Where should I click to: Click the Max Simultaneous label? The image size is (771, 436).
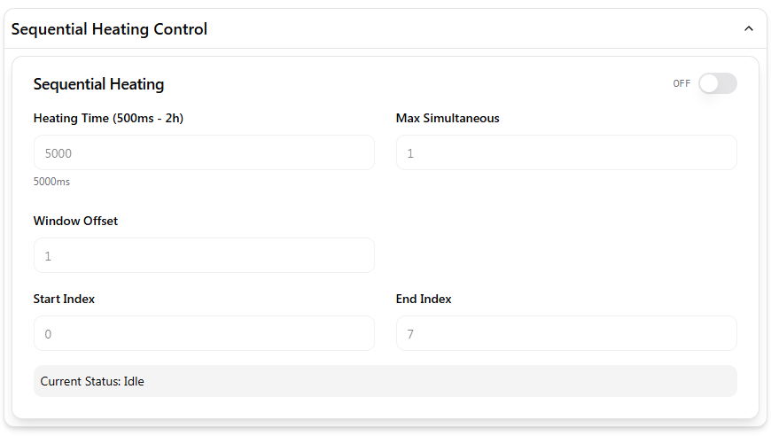(x=448, y=118)
